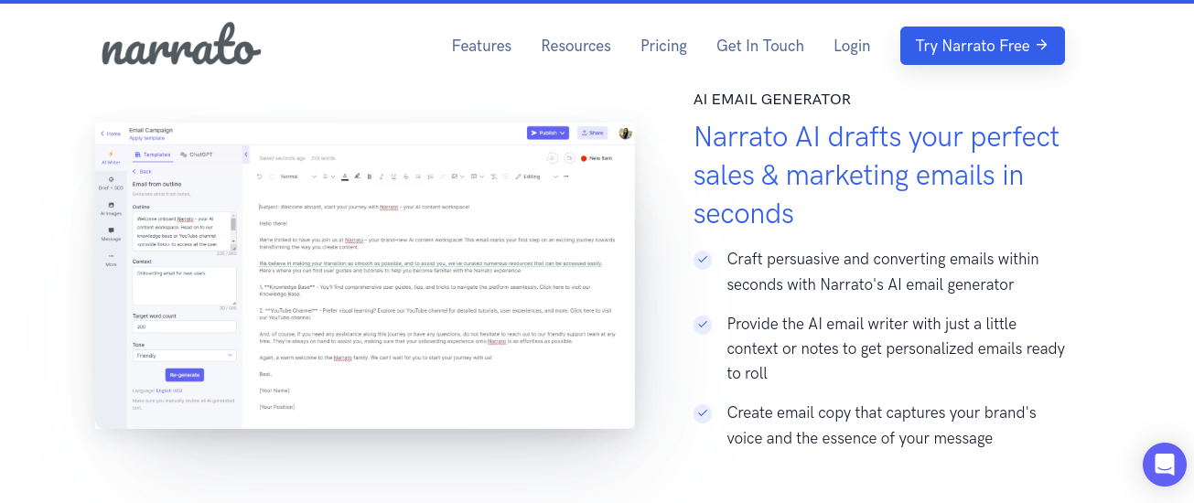Open the insert table dropdown
This screenshot has width=1194, height=503.
478,177
